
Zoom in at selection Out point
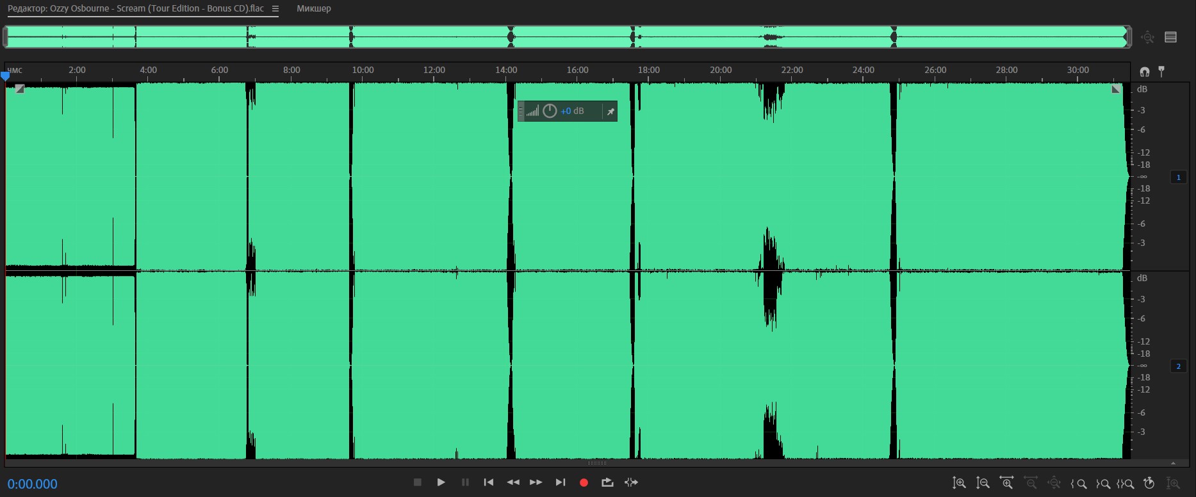pos(1102,484)
